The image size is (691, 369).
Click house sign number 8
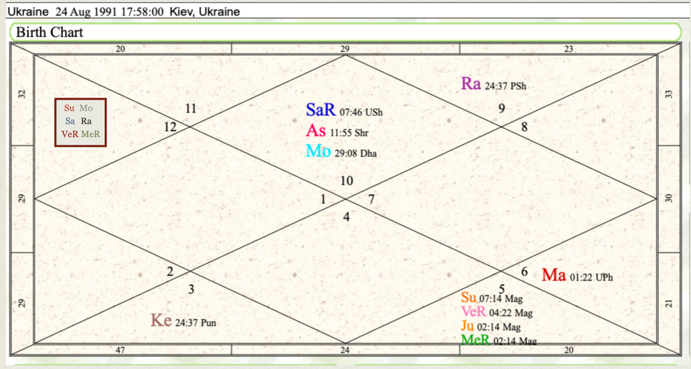point(523,128)
